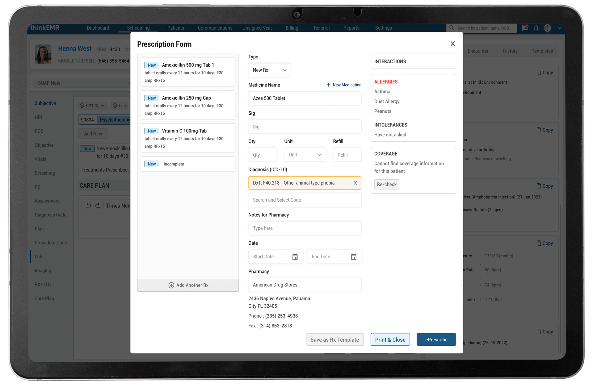Remove the Dx1 F40.218 diagnosis via X
593x392 pixels.
pyautogui.click(x=355, y=183)
